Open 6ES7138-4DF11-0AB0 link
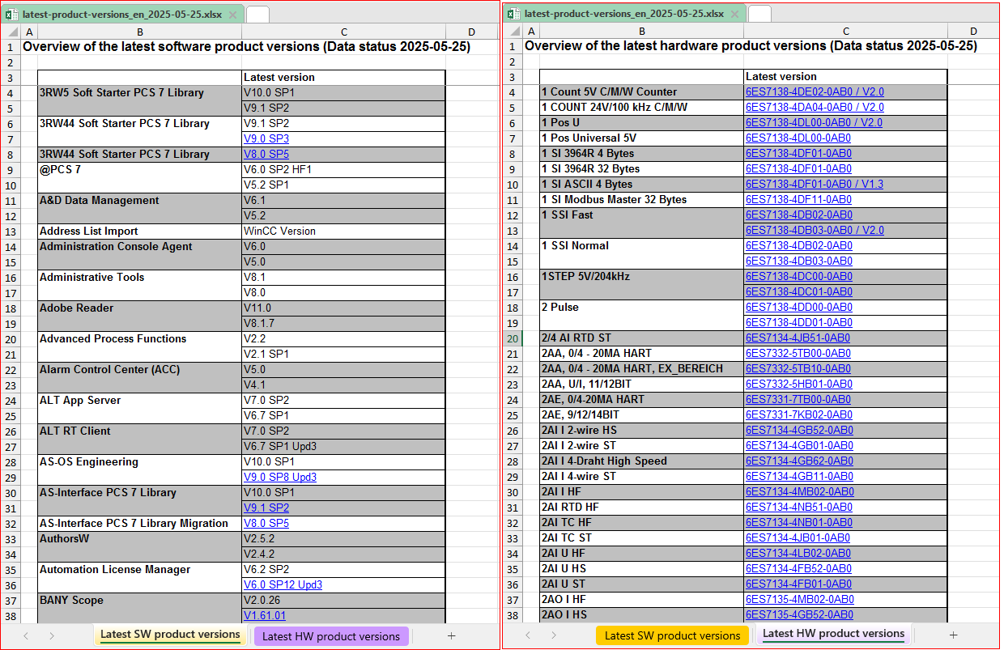Viewport: 1004px width, 650px height. click(798, 199)
